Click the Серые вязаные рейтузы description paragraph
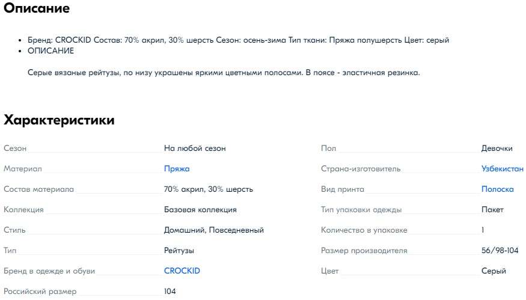 [x=224, y=73]
